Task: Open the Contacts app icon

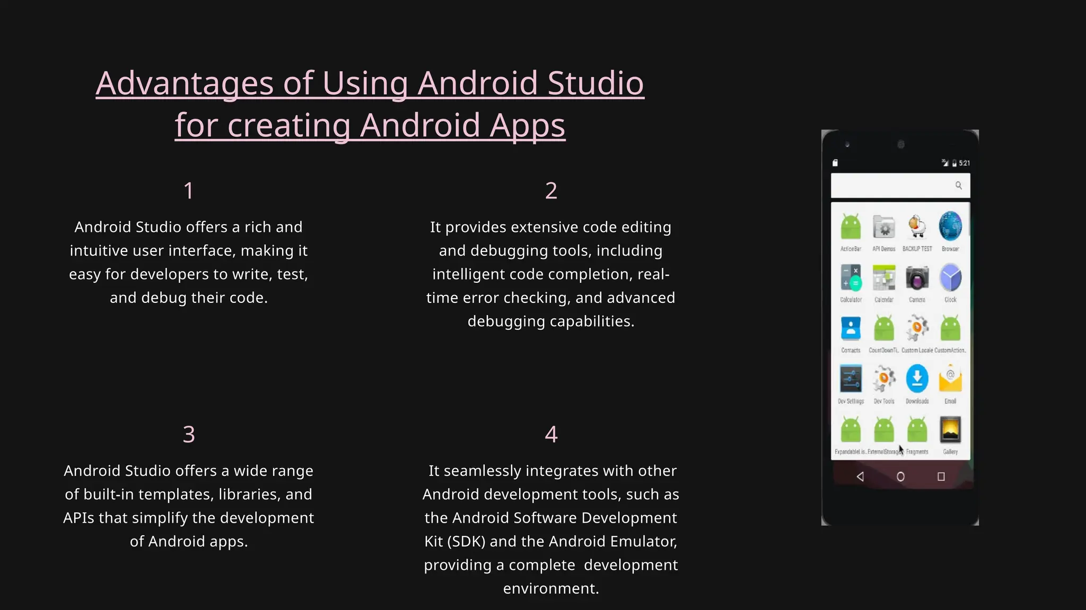Action: pos(851,328)
